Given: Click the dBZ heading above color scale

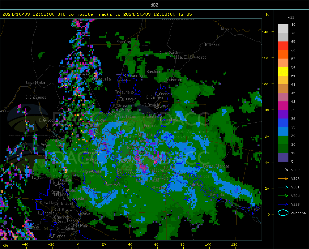Looking at the screenshot, I should [291, 17].
